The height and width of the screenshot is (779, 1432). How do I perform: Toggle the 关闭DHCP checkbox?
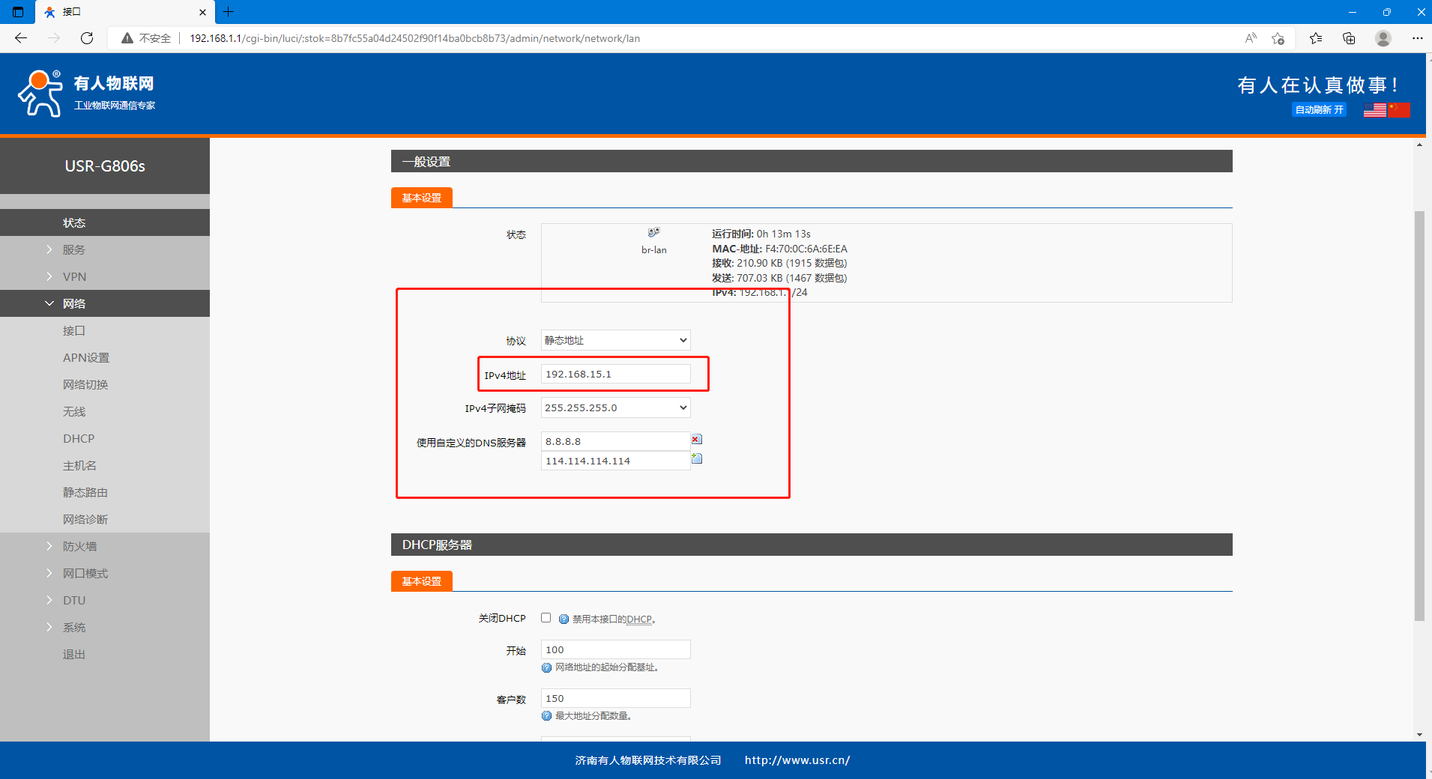pos(546,618)
